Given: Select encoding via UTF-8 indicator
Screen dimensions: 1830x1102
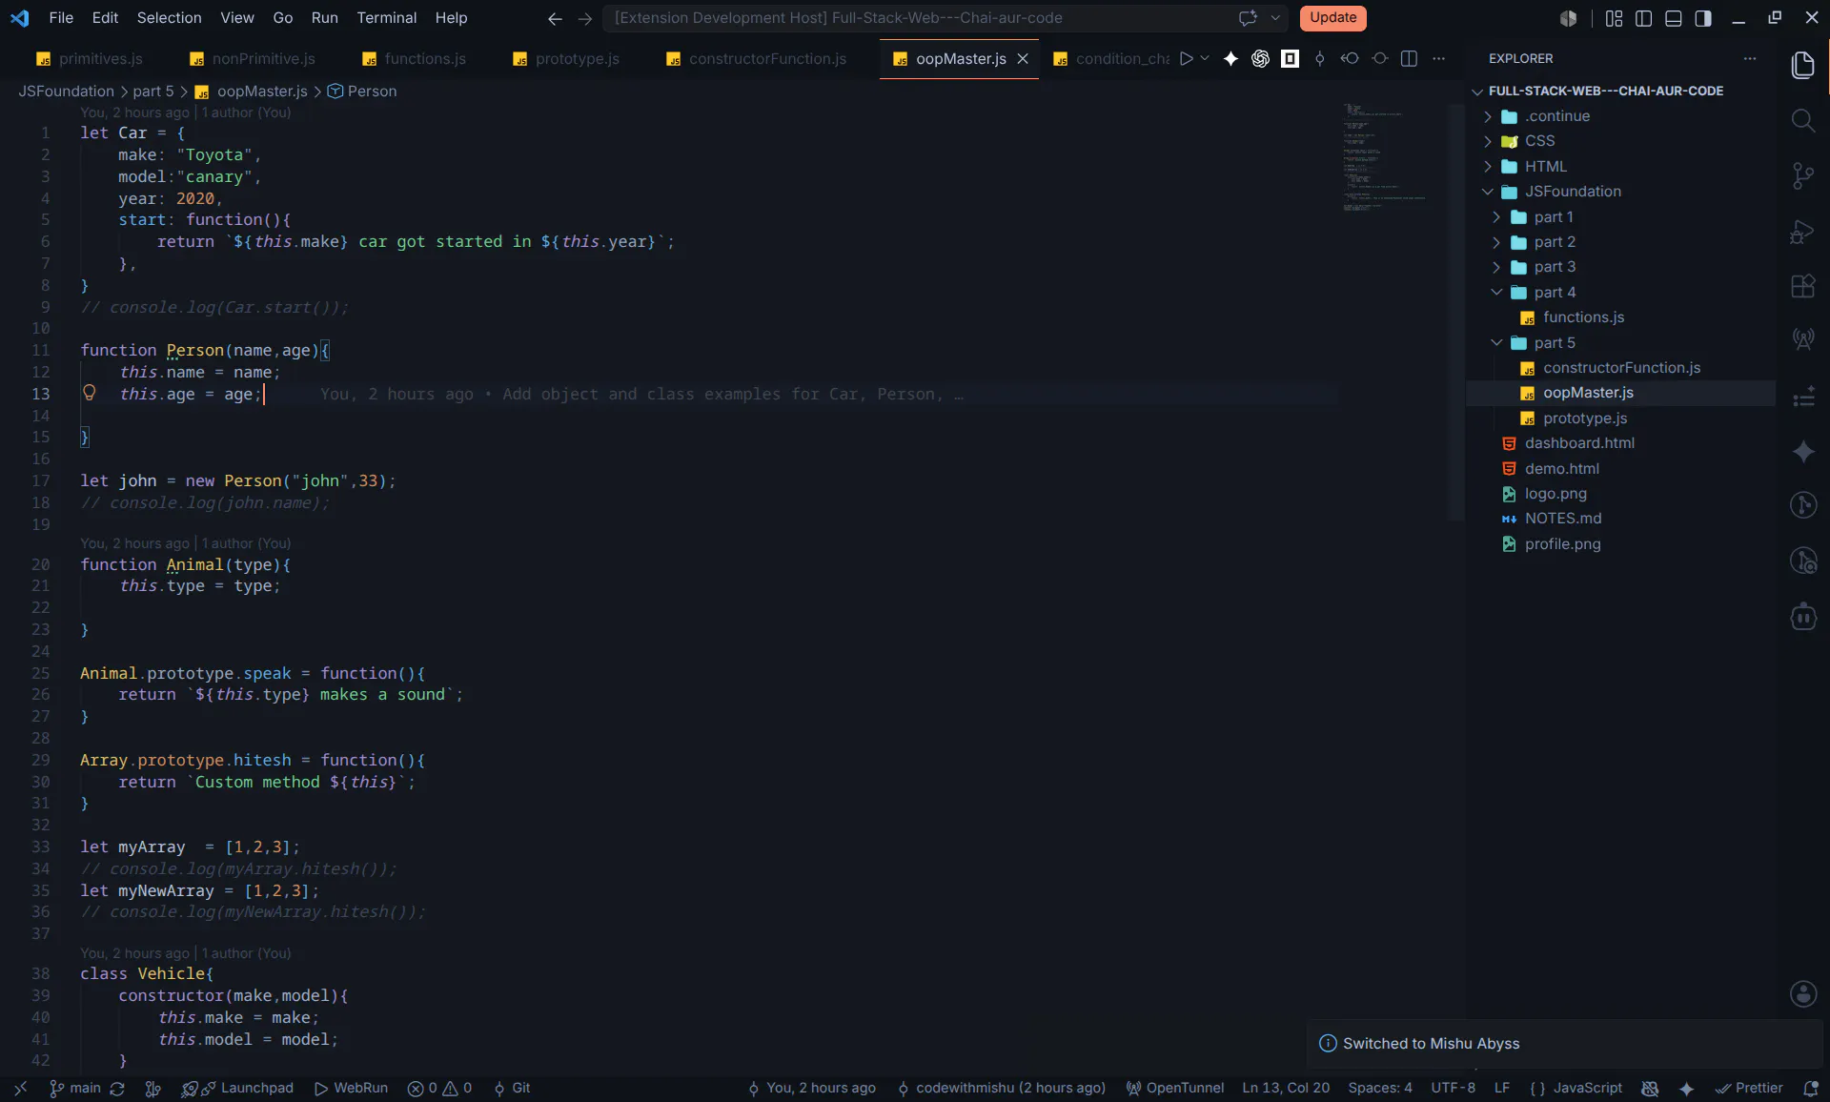Looking at the screenshot, I should (x=1453, y=1089).
